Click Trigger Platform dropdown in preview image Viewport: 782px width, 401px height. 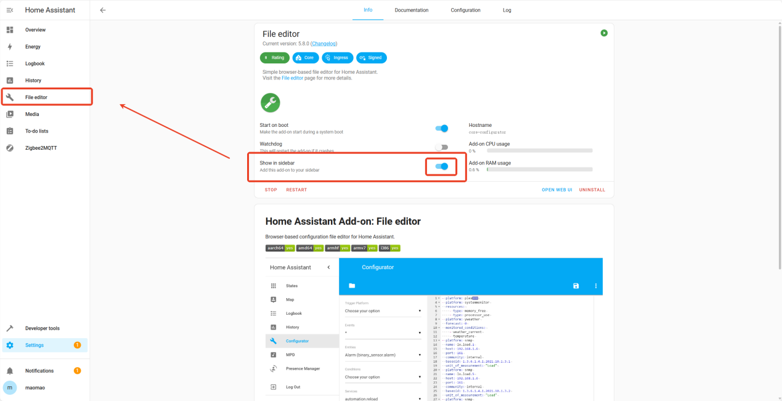point(383,311)
